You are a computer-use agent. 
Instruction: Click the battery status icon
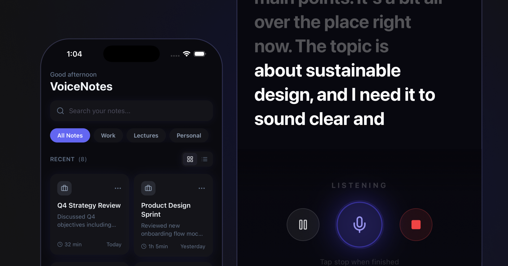[x=200, y=54]
